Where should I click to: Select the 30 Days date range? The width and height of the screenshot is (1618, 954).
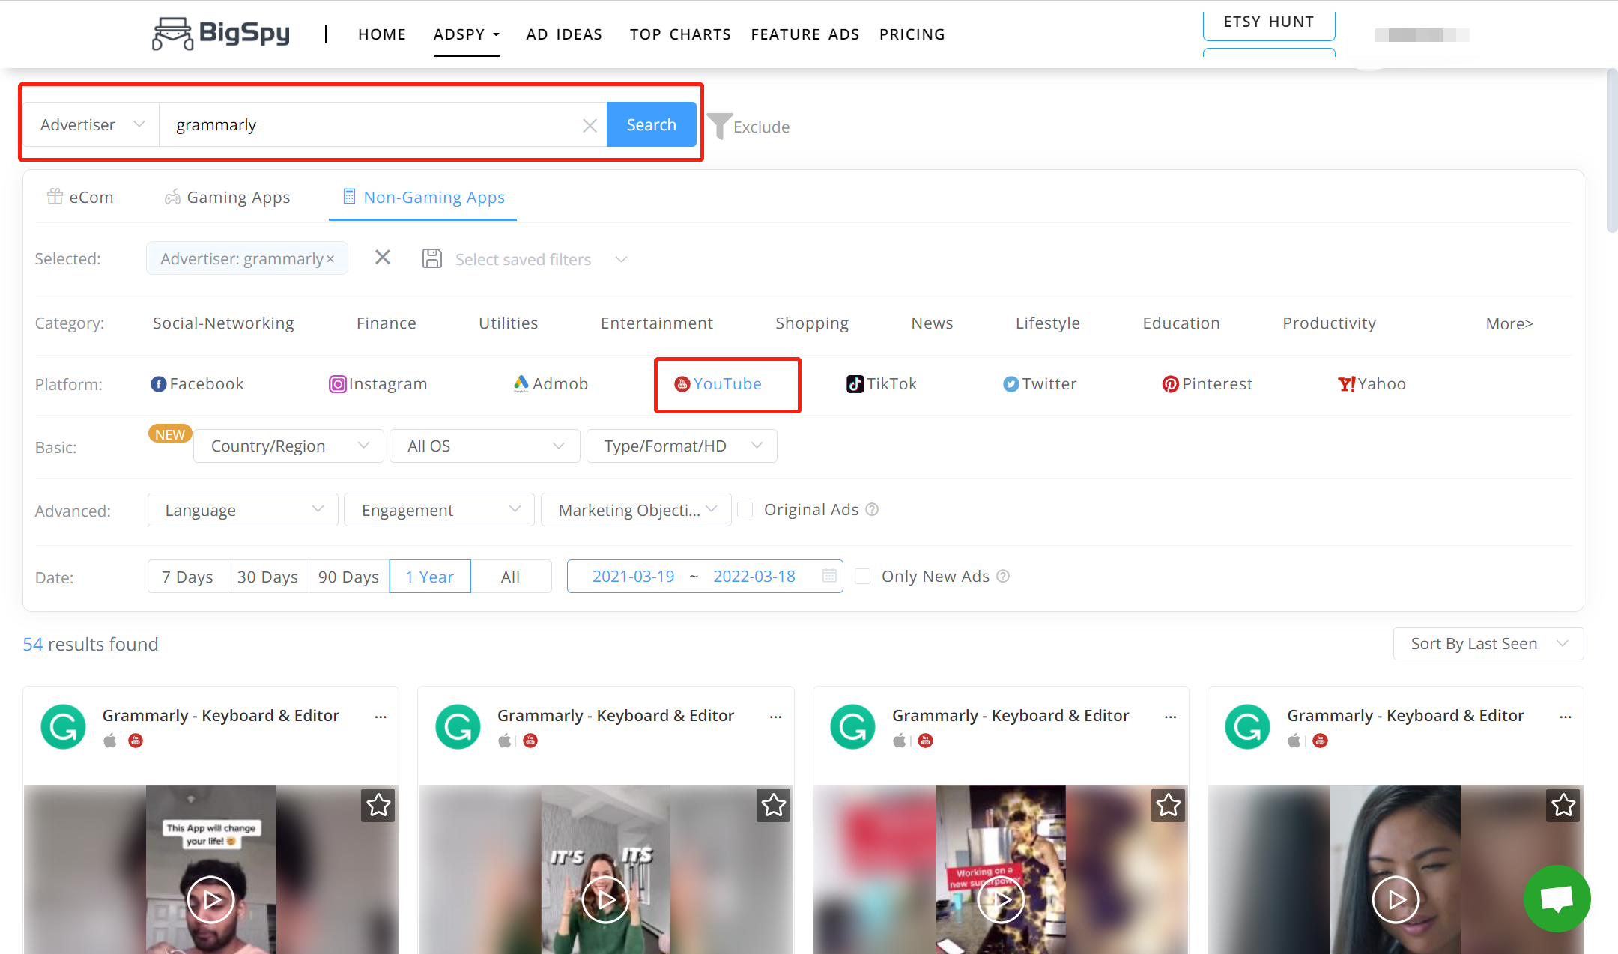coord(267,577)
